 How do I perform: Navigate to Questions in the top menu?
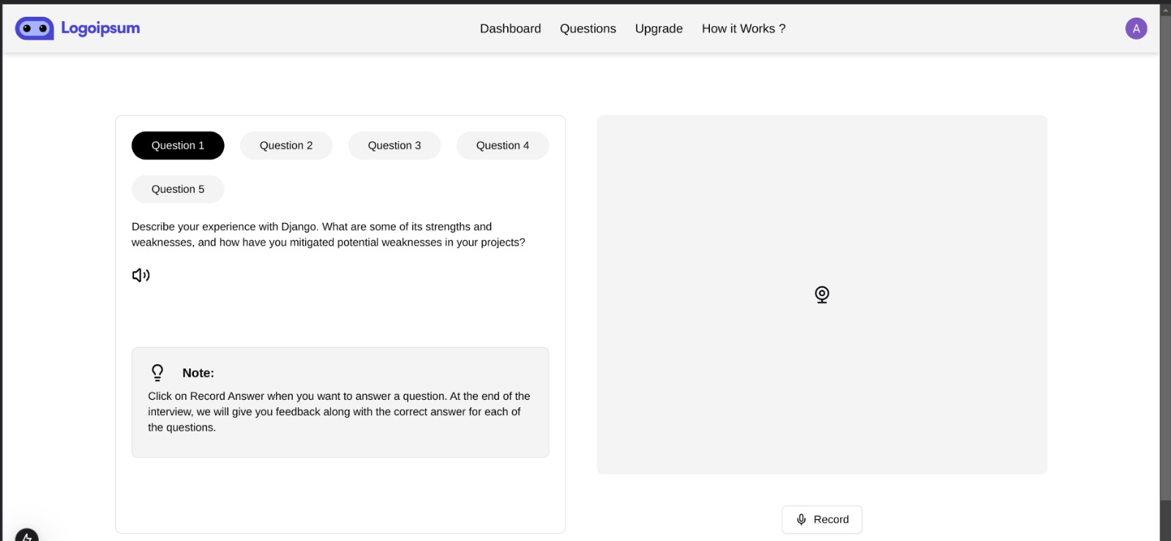click(x=588, y=29)
